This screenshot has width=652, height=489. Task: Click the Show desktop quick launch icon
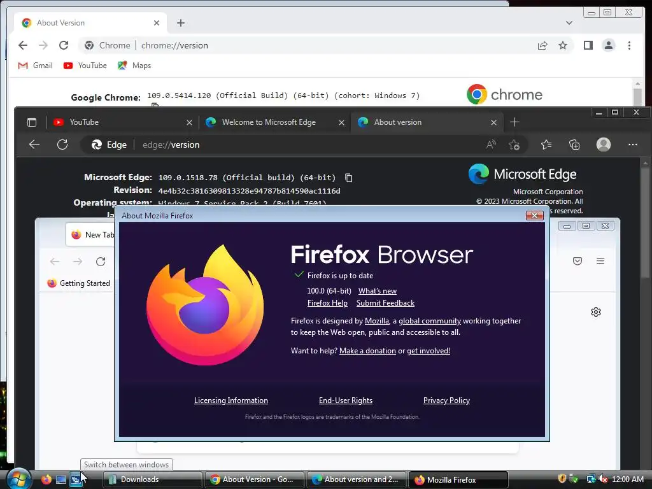[61, 479]
